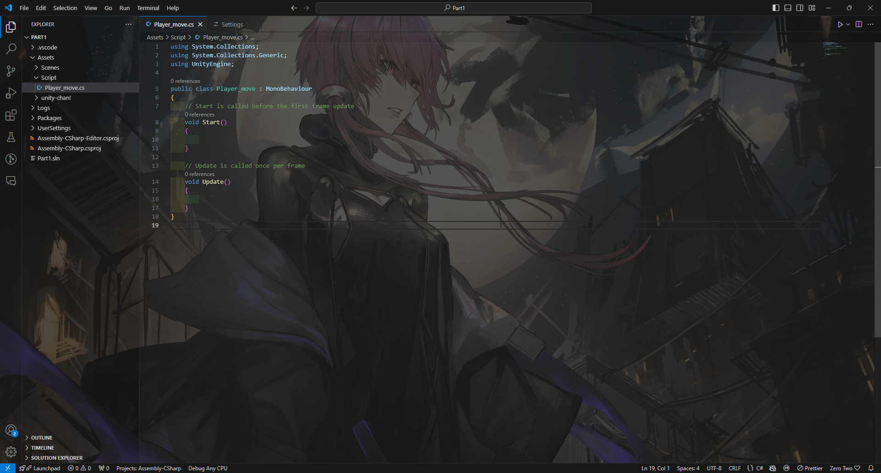
Task: Click the Part1 command center search box
Action: [454, 8]
